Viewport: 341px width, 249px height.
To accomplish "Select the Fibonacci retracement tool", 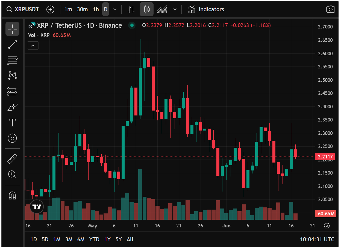I will (12, 60).
